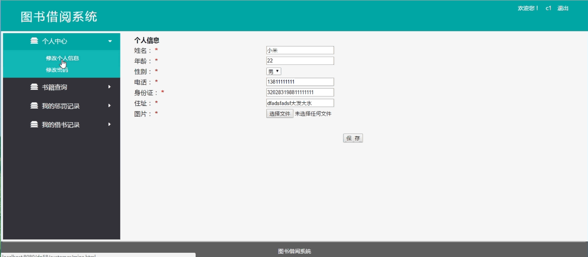The image size is (588, 257).
Task: Click the stack icon beside 个人中心
Action: click(x=34, y=41)
